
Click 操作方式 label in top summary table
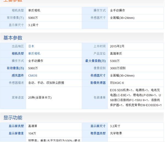tap(100, 10)
